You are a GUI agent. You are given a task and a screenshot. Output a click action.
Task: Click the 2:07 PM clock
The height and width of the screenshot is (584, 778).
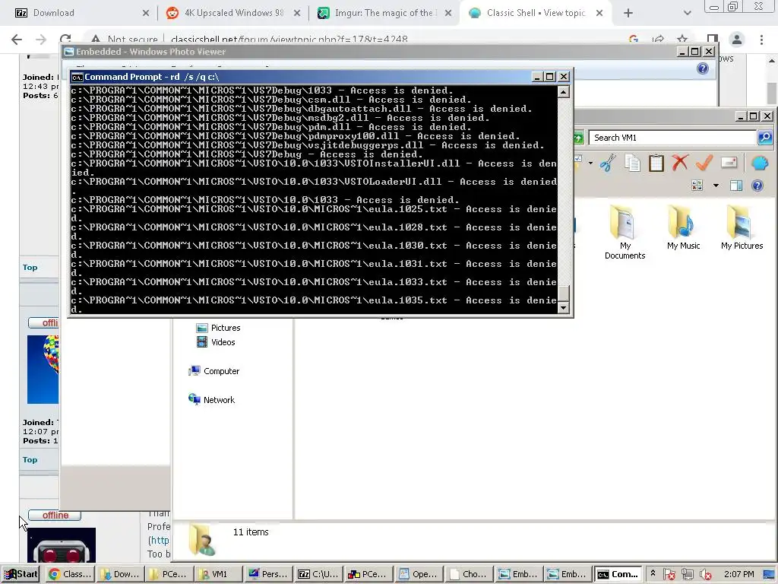click(x=738, y=574)
